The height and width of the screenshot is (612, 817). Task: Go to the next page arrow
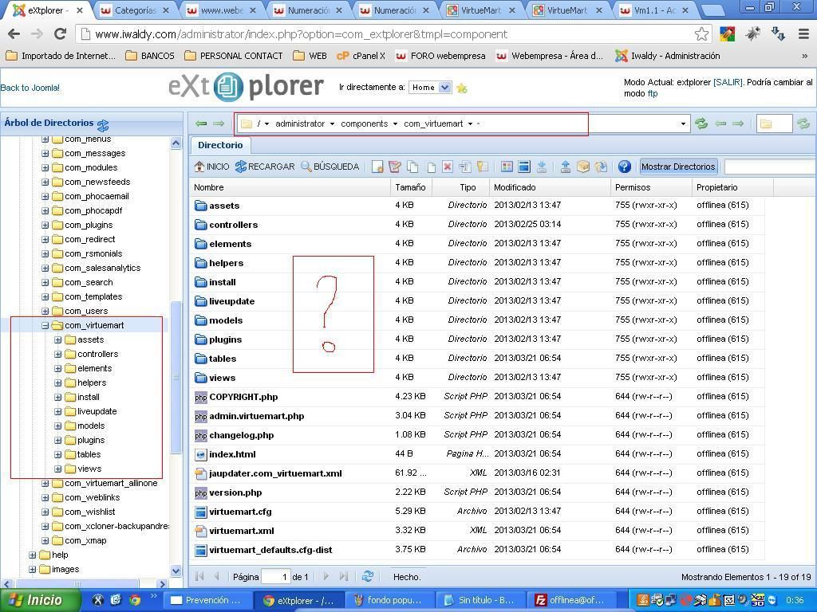coord(326,576)
